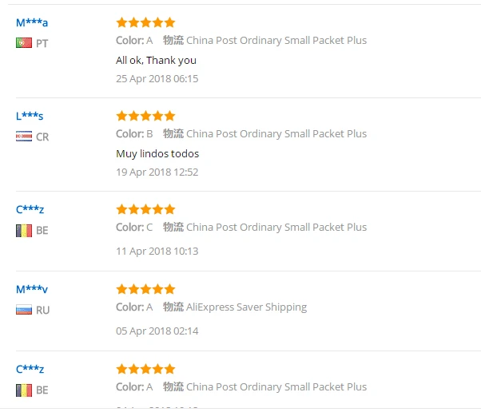481x412 pixels.
Task: Click the "25 Apr 2018 06:15" timestamp
Action: coord(157,78)
